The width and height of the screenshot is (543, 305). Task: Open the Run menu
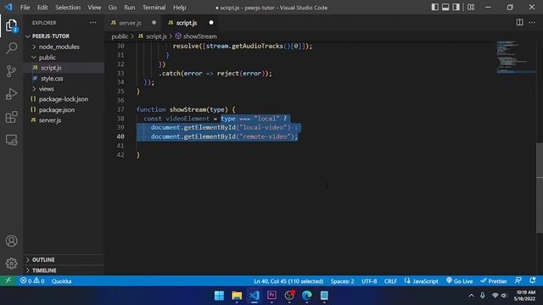pos(130,8)
